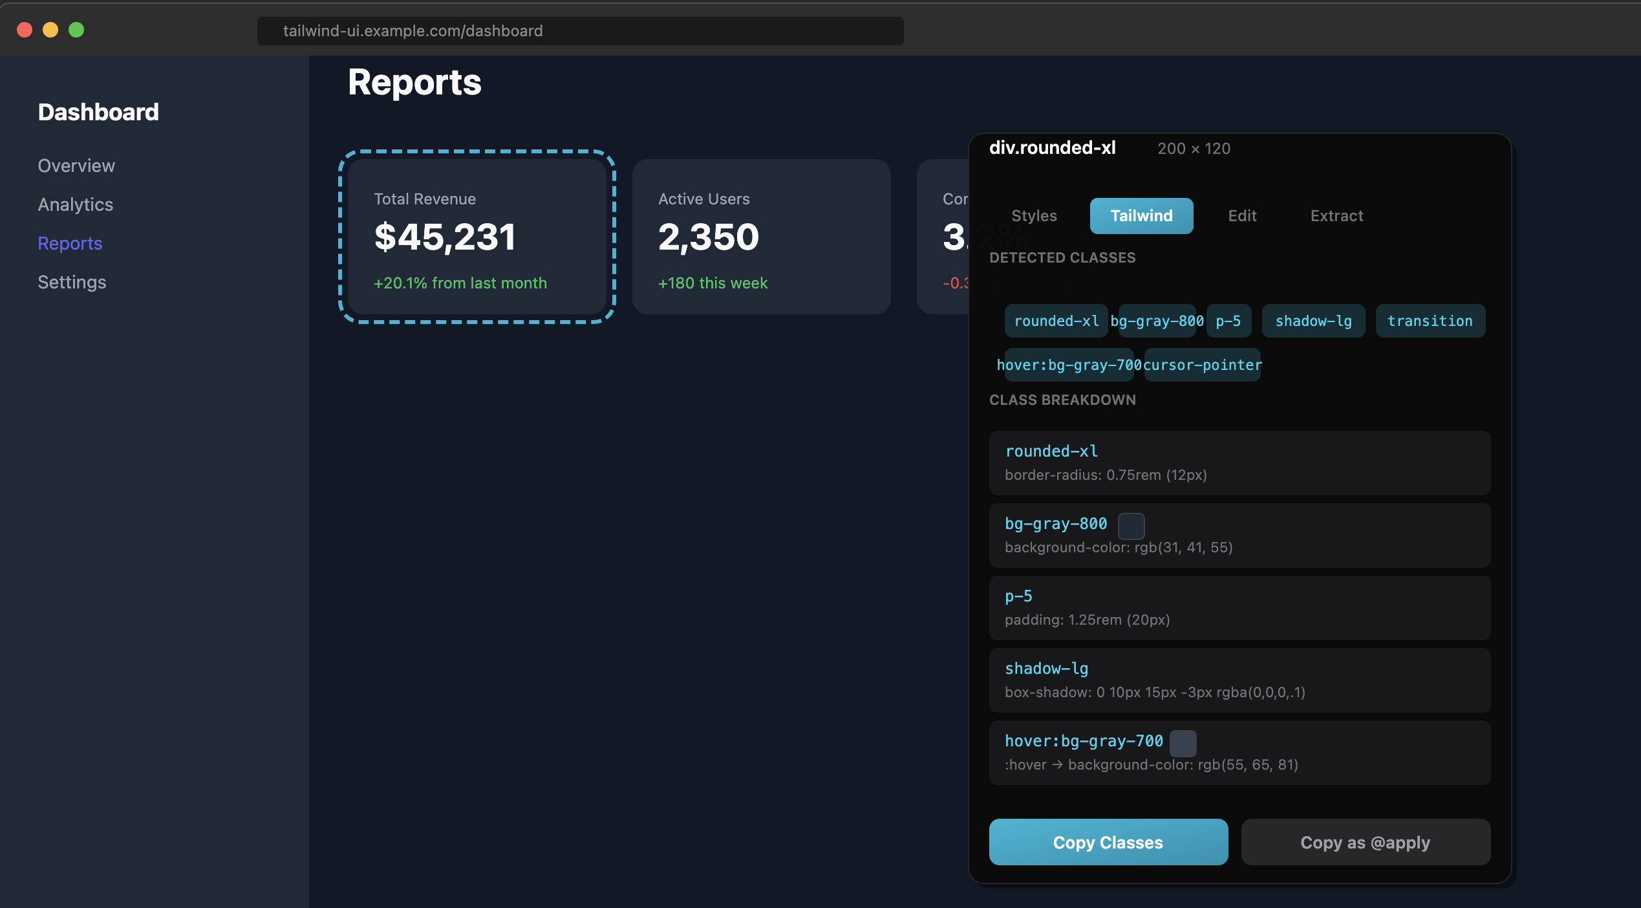Click Copy as @apply

1365,842
